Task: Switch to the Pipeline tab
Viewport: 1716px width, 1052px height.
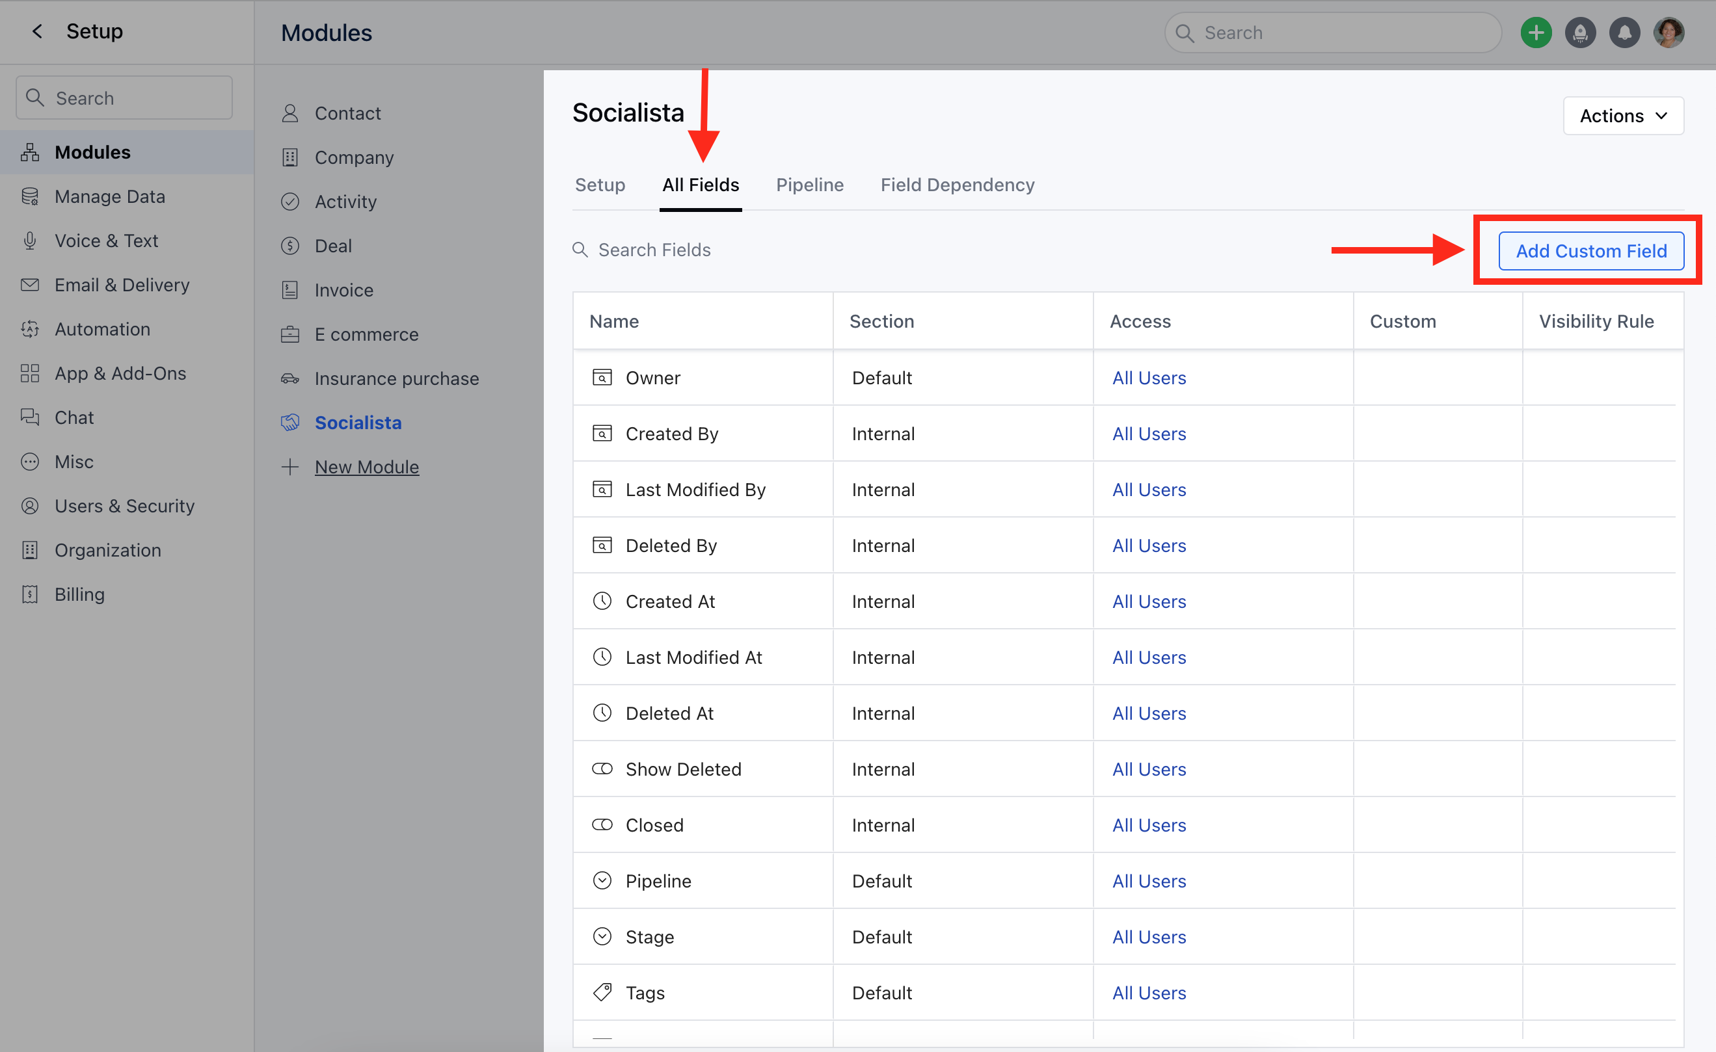Action: (810, 185)
